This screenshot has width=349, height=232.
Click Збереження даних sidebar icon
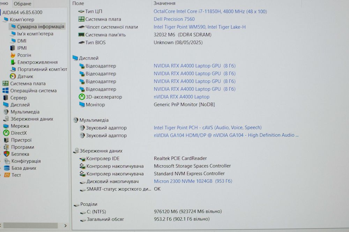pos(6,119)
